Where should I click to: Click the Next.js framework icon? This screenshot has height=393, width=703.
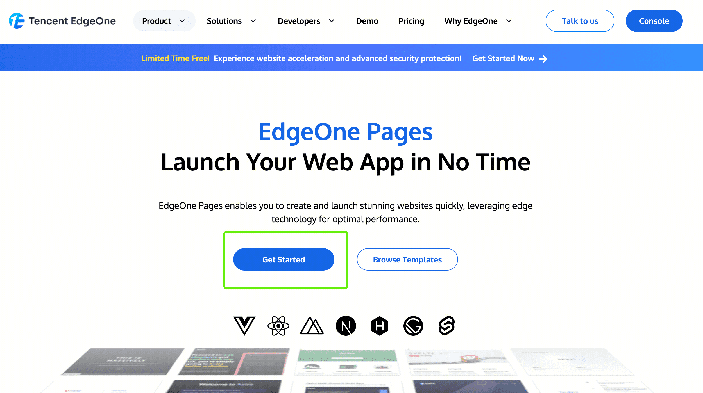(x=346, y=326)
